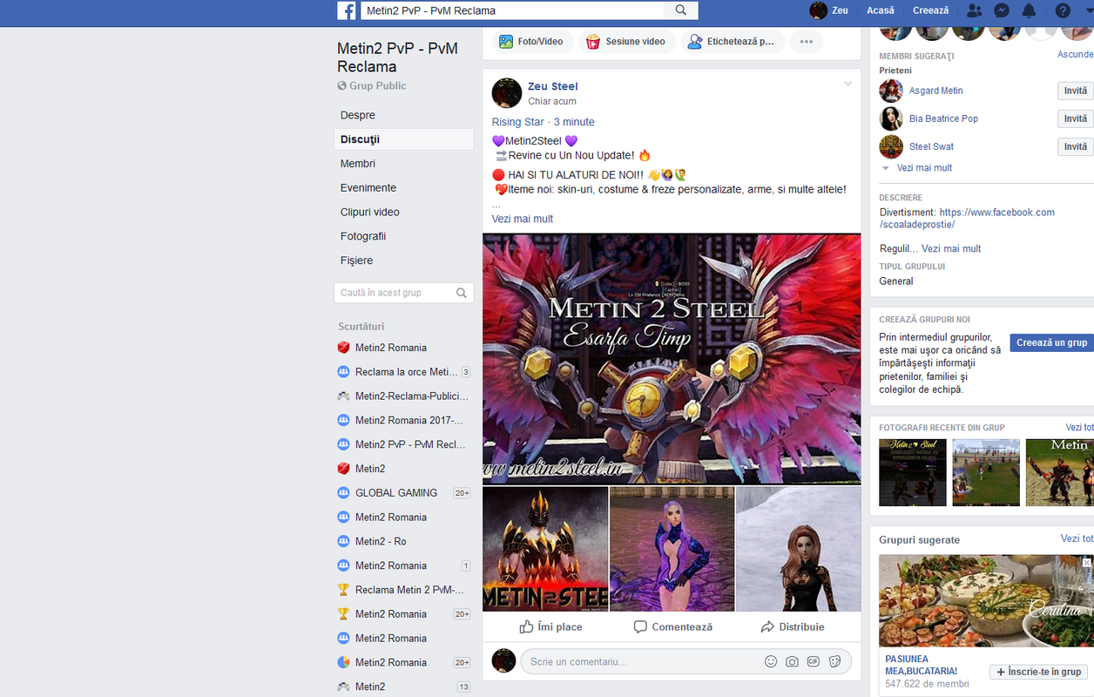Click the search magnifier button in top bar
The image size is (1094, 697).
[680, 10]
